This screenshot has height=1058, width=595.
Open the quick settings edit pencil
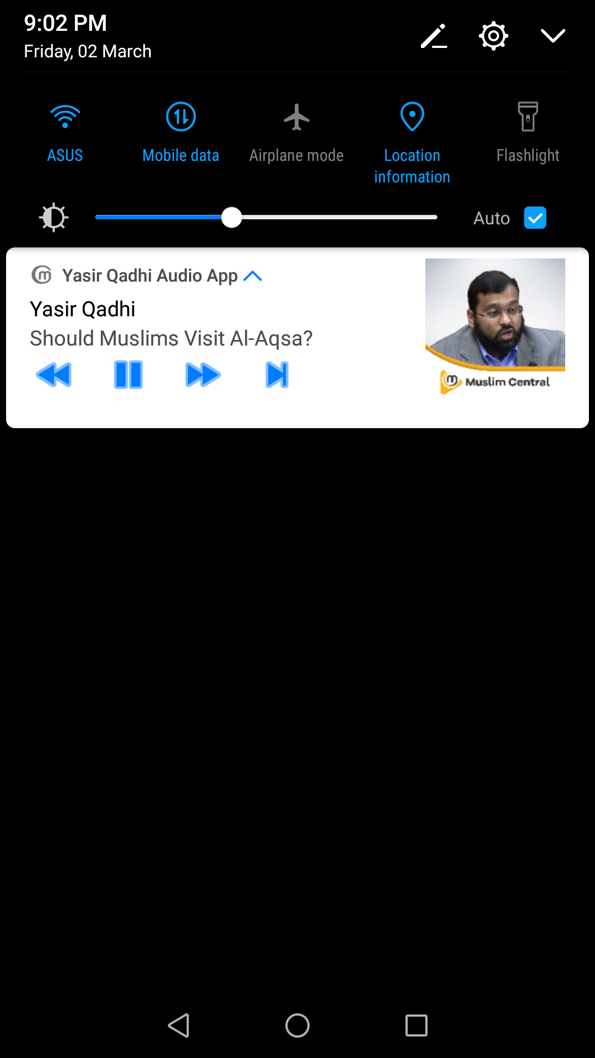click(434, 36)
